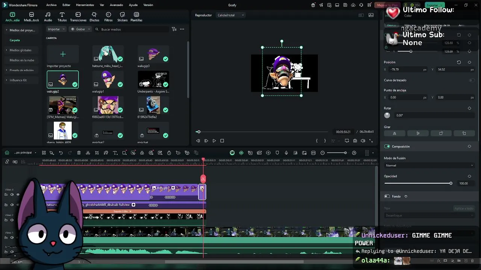Screen dimensions: 481x270
Task: Flip vertically using second Girar button
Action: point(418,133)
